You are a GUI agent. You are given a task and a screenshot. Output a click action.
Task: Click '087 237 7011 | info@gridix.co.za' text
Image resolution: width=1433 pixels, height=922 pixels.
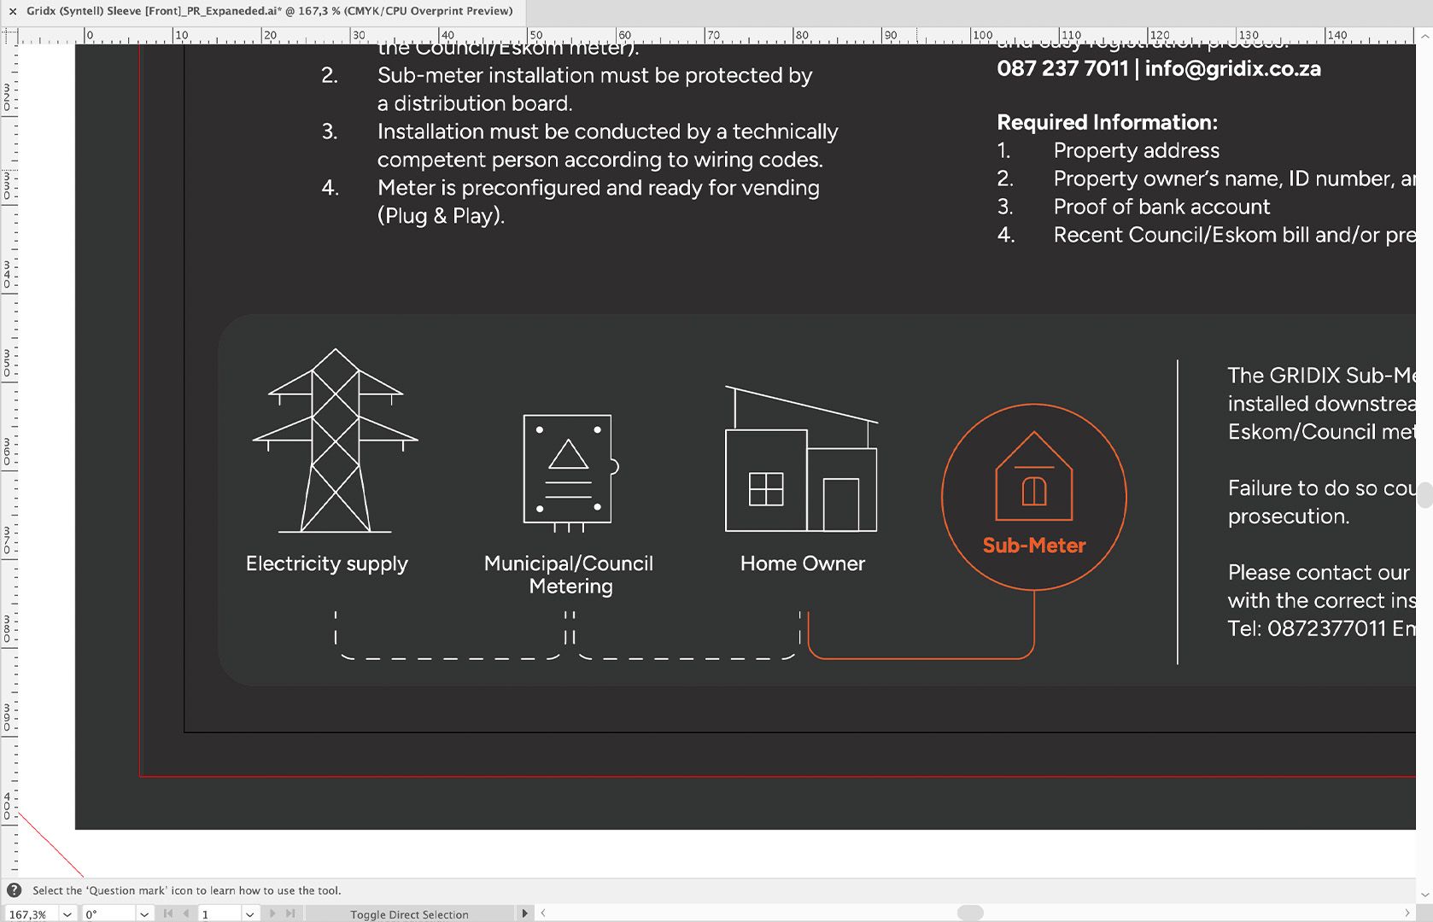[x=1159, y=68]
